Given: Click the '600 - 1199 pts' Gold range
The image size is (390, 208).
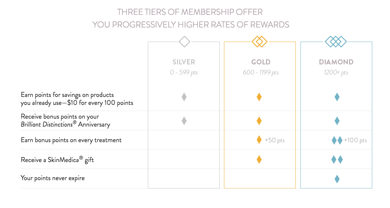Looking at the screenshot, I should coord(261,72).
